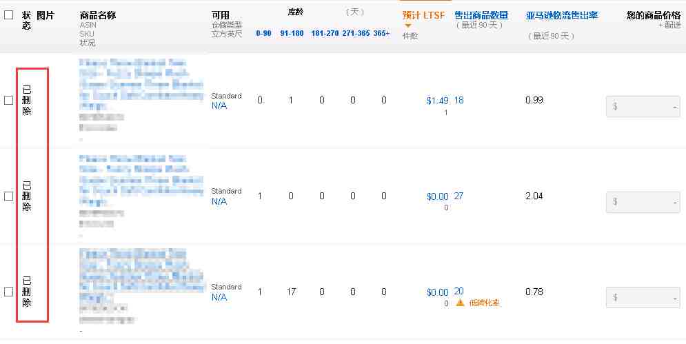
Task: Check the first product row checkbox
Action: [8, 100]
